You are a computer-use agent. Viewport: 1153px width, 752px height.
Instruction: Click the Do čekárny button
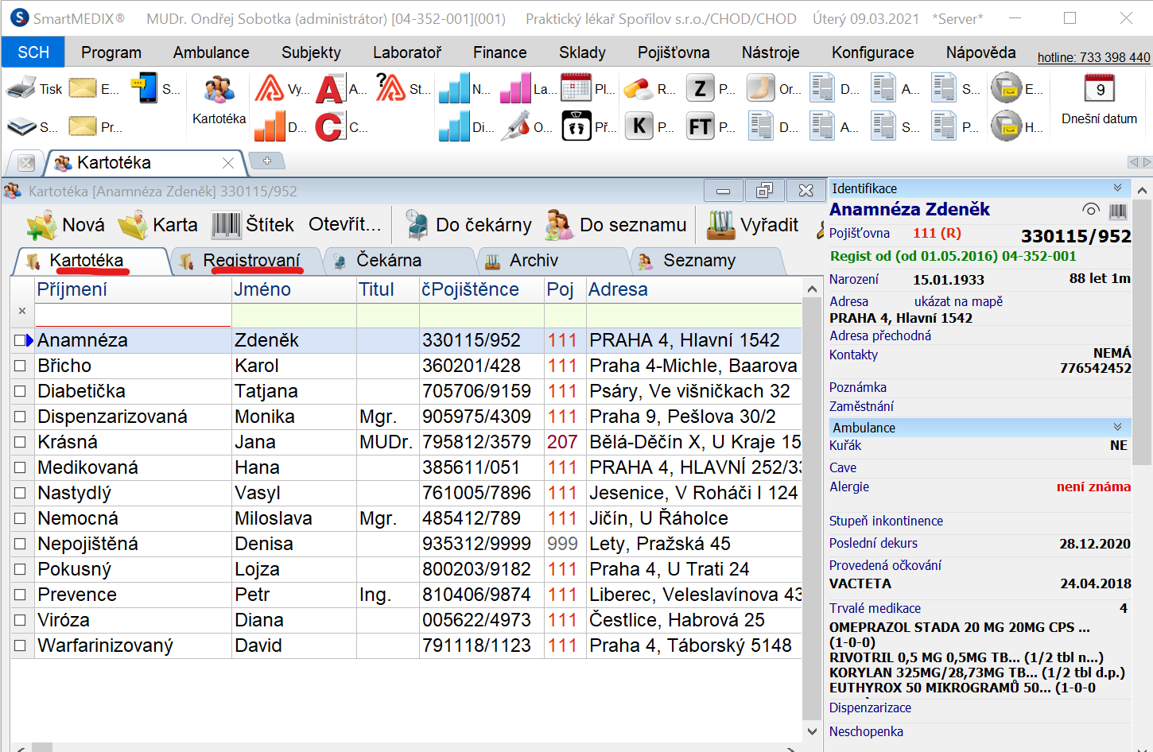pos(468,225)
